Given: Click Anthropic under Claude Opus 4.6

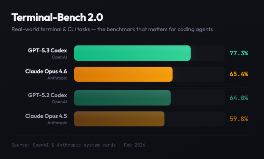Looking at the screenshot, I should point(57,78).
